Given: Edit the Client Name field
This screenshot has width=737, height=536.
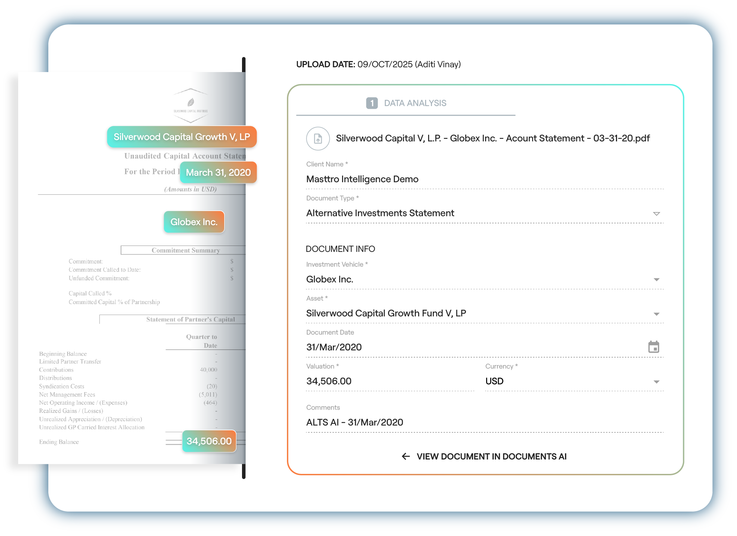Looking at the screenshot, I should coord(362,179).
